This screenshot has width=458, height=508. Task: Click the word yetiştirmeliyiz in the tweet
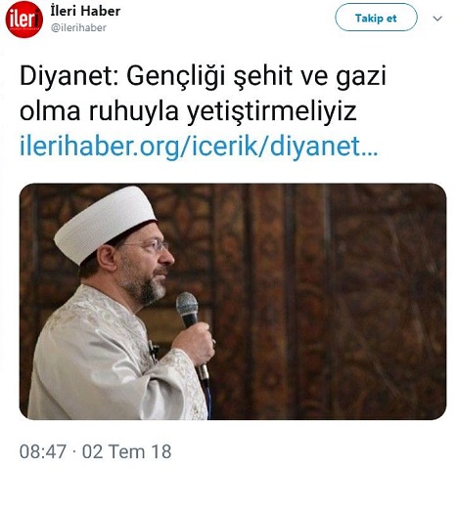pyautogui.click(x=271, y=112)
